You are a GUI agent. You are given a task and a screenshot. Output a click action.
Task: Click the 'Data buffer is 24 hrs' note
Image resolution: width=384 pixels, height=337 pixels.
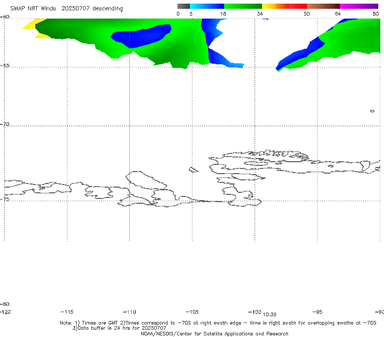click(119, 328)
